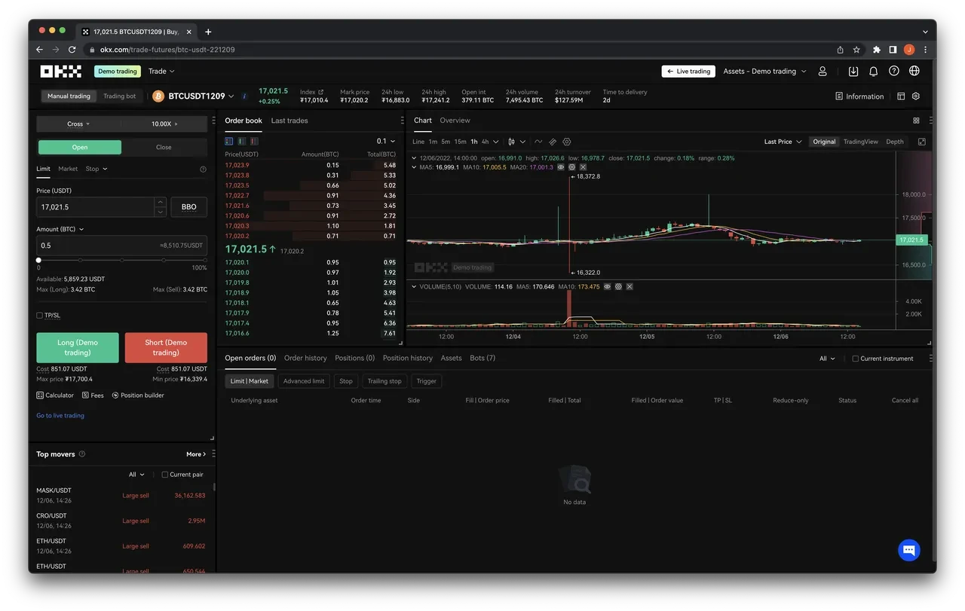Viewport: 965px width, 611px height.
Task: Select the Open position mode
Action: coord(80,148)
